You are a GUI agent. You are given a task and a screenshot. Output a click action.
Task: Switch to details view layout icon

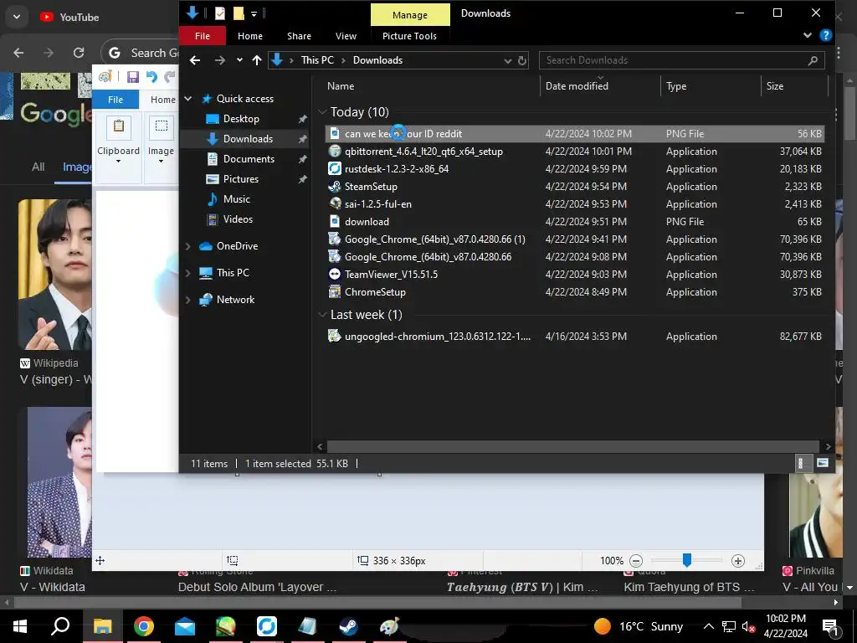tap(801, 463)
